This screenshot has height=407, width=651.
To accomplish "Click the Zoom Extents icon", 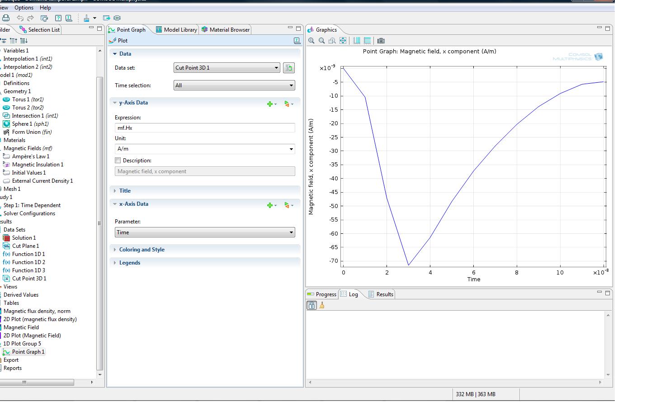I will point(343,41).
